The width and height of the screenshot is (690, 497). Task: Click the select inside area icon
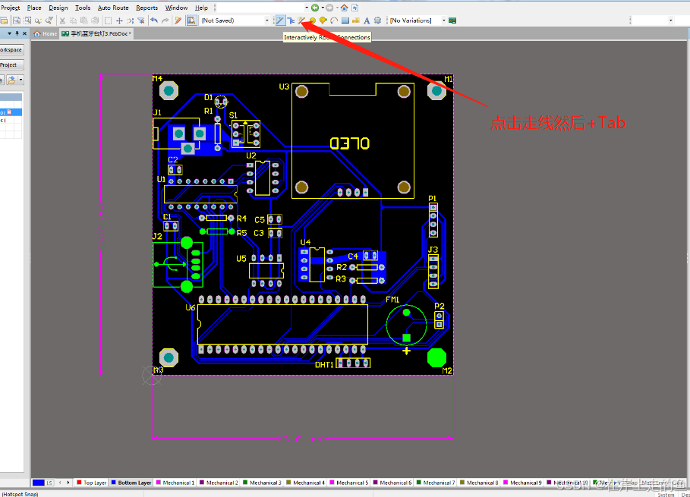[x=108, y=20]
